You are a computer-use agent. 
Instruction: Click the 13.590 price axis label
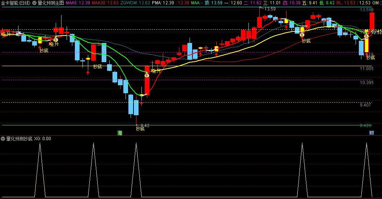(x=367, y=10)
